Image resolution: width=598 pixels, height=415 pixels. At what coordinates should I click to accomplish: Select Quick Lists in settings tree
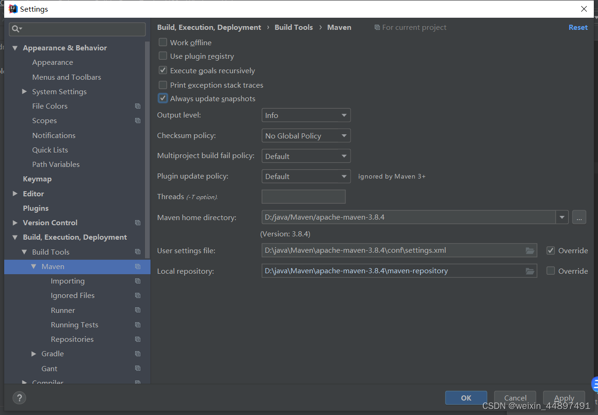50,150
